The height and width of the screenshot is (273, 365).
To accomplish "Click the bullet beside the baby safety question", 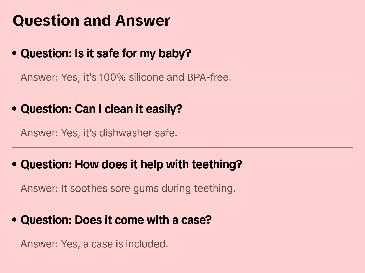I will tap(15, 53).
